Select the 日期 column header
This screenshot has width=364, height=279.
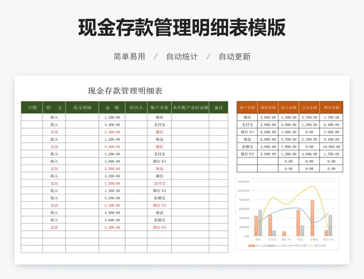(x=32, y=107)
